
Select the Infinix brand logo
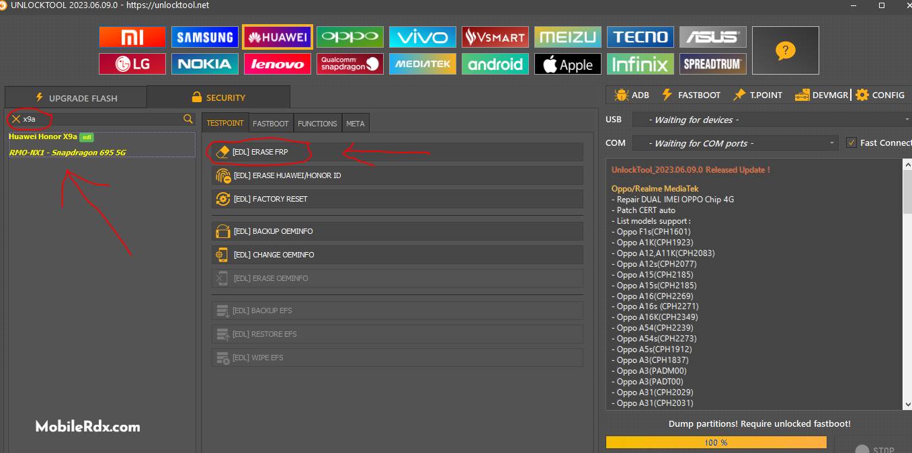click(640, 64)
